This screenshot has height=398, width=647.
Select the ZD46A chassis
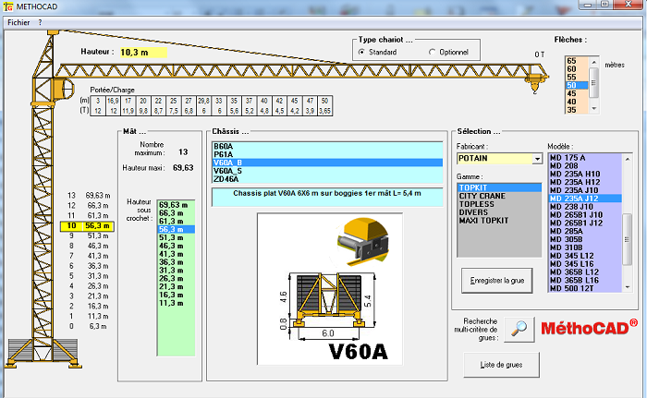pos(327,179)
